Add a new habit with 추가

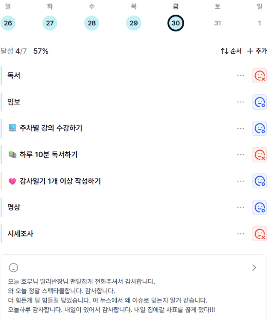(257, 51)
